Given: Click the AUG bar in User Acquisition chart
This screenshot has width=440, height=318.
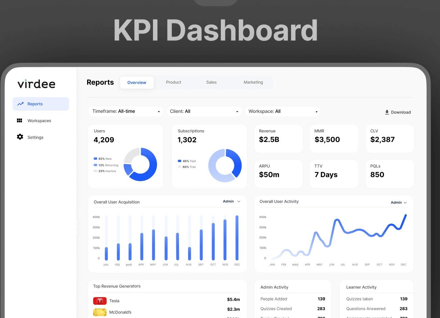Looking at the screenshot, I should click(189, 254).
